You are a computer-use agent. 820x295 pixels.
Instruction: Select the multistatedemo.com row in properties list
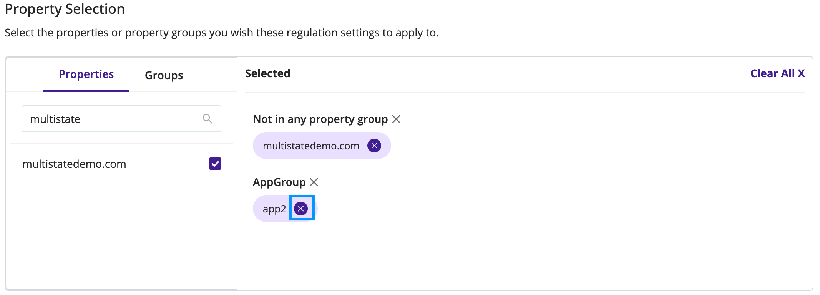pyautogui.click(x=121, y=164)
